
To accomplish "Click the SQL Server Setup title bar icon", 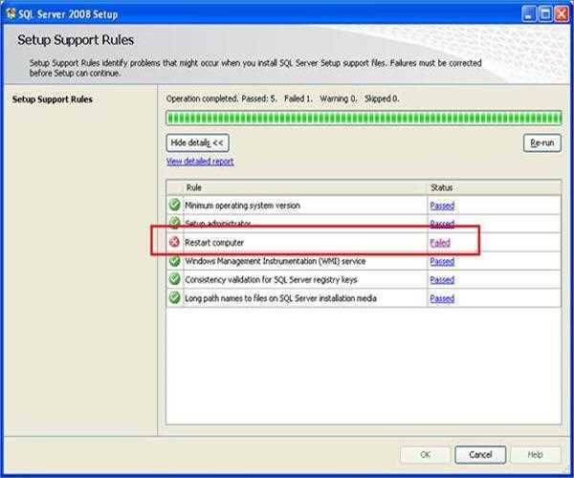I will pyautogui.click(x=10, y=12).
